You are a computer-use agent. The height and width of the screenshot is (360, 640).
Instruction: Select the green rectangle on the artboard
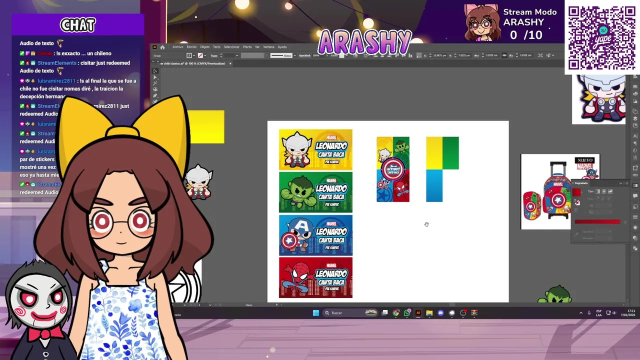coord(450,153)
